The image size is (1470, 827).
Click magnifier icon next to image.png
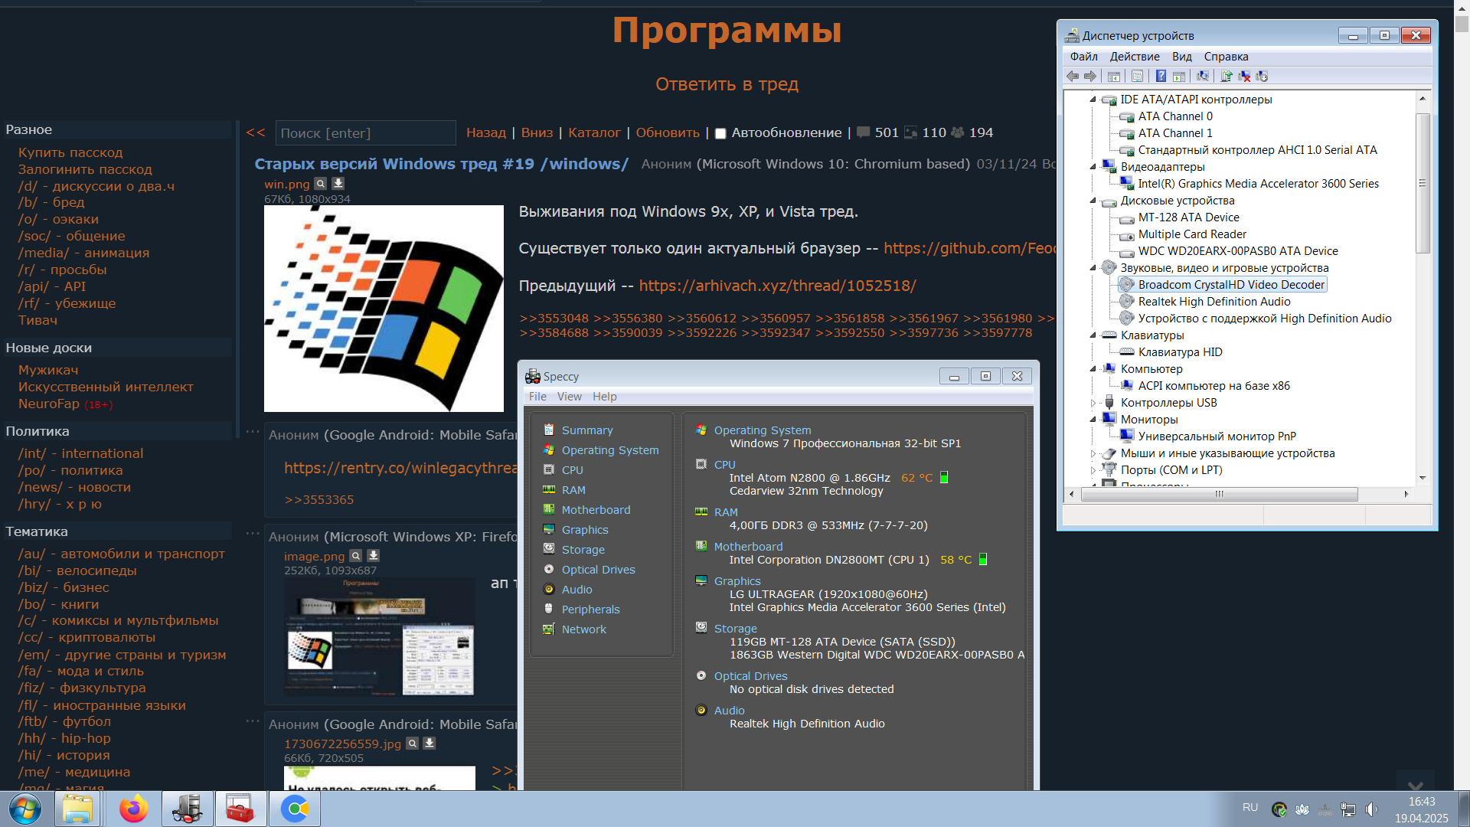coord(356,556)
